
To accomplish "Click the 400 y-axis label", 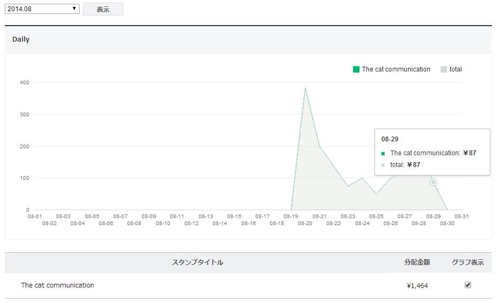I will (x=25, y=83).
